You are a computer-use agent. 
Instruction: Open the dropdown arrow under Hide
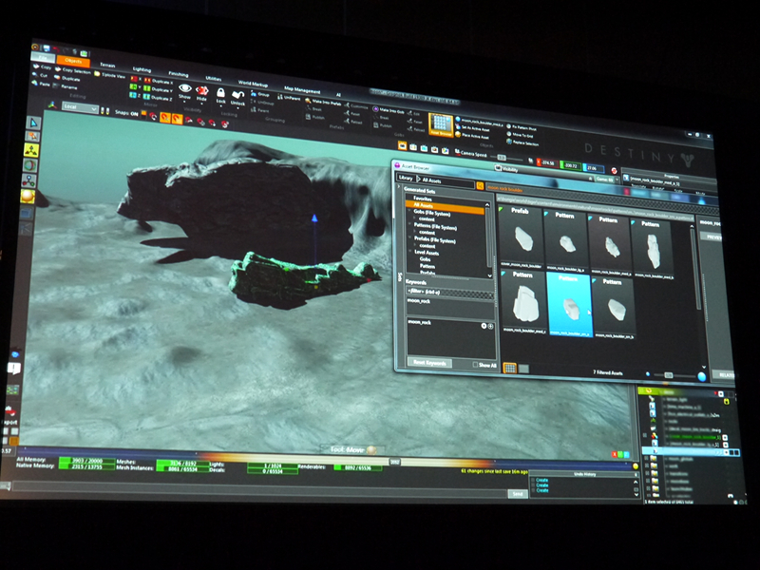click(x=201, y=104)
